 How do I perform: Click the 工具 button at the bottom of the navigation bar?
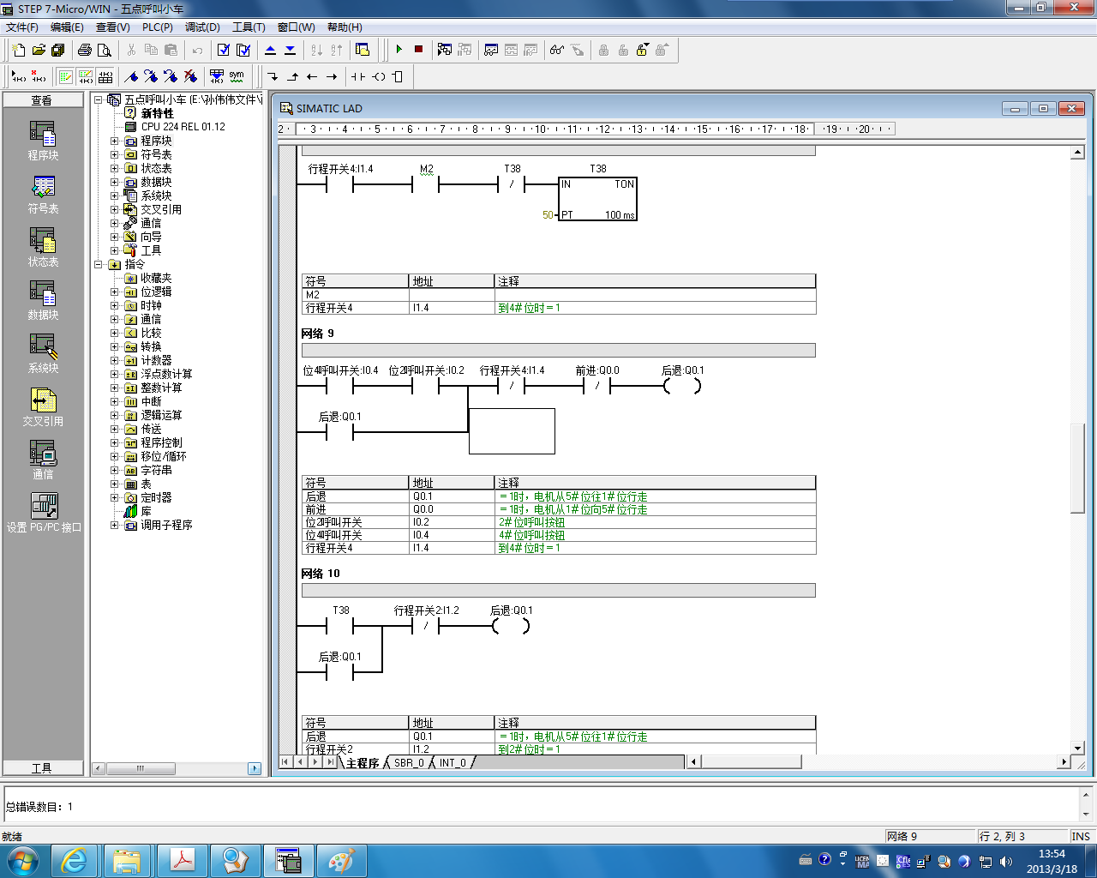[43, 767]
